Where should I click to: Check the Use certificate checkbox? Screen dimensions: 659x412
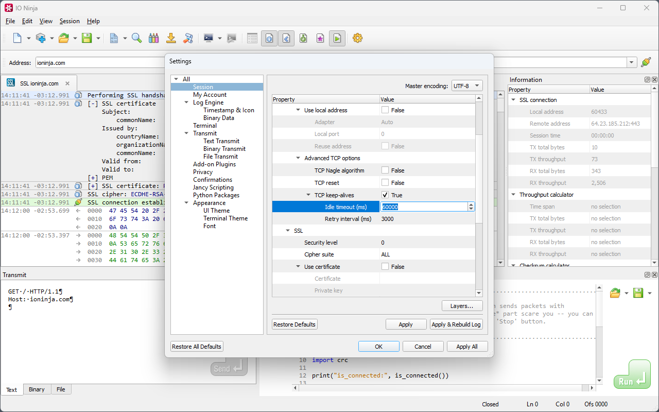(385, 267)
